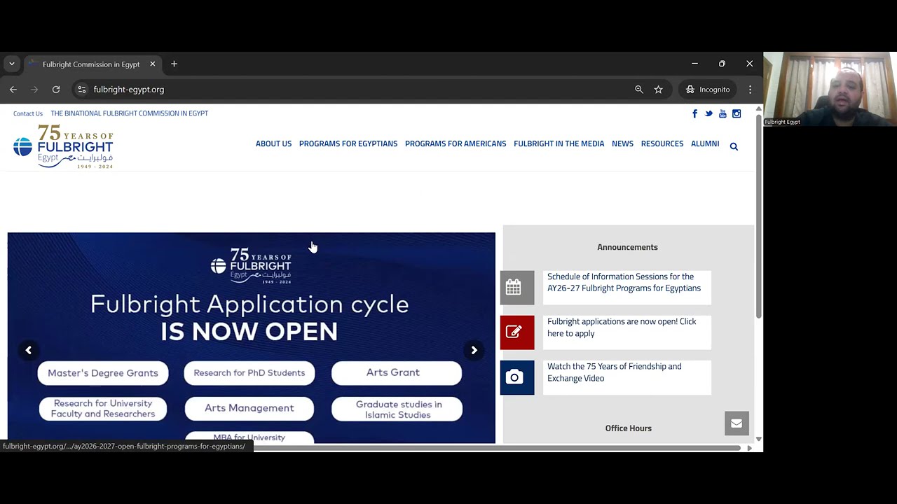Open the zoom magnifier icon in address bar
Viewport: 897px width, 504px height.
click(638, 90)
